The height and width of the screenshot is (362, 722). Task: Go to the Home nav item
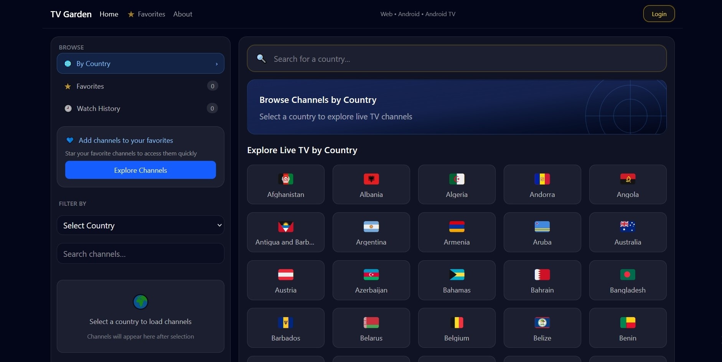click(109, 14)
